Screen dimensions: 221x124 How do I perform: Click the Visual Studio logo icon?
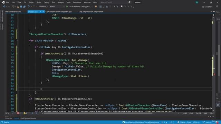[x=3, y=2]
